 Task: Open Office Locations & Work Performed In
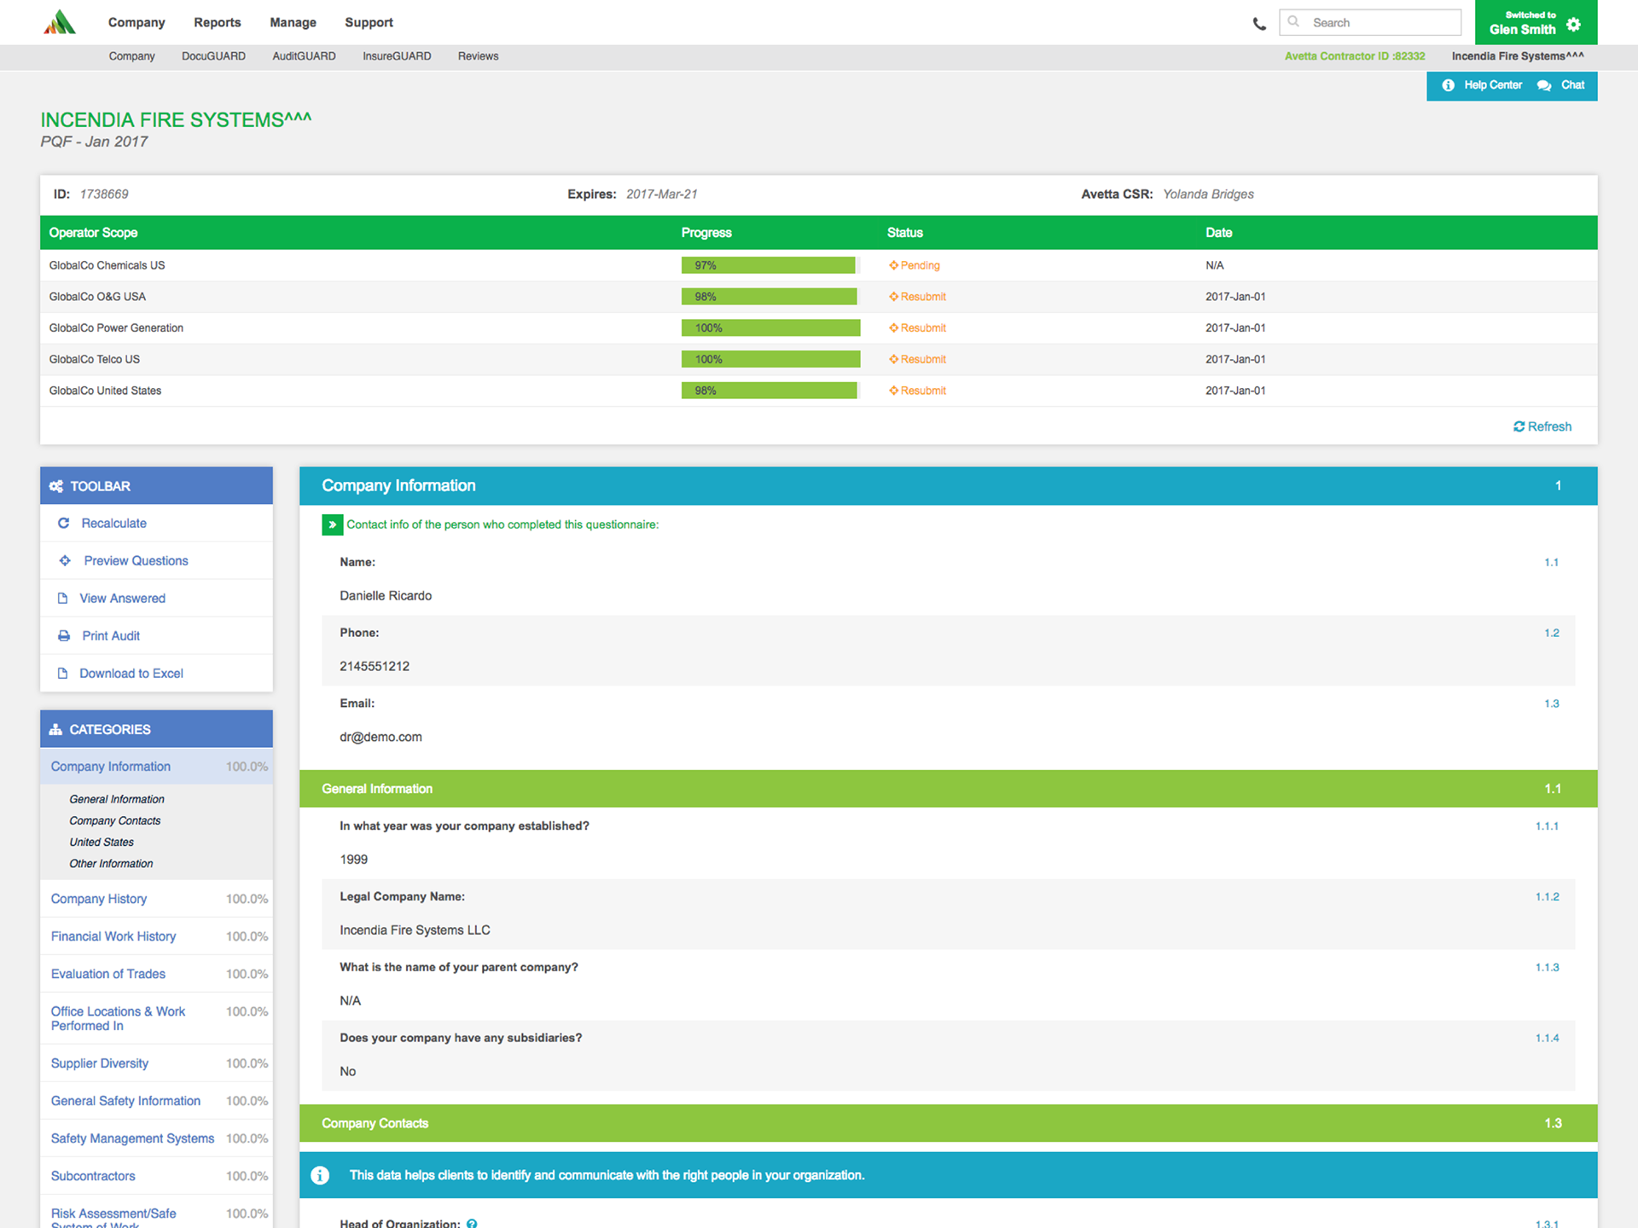point(156,1018)
